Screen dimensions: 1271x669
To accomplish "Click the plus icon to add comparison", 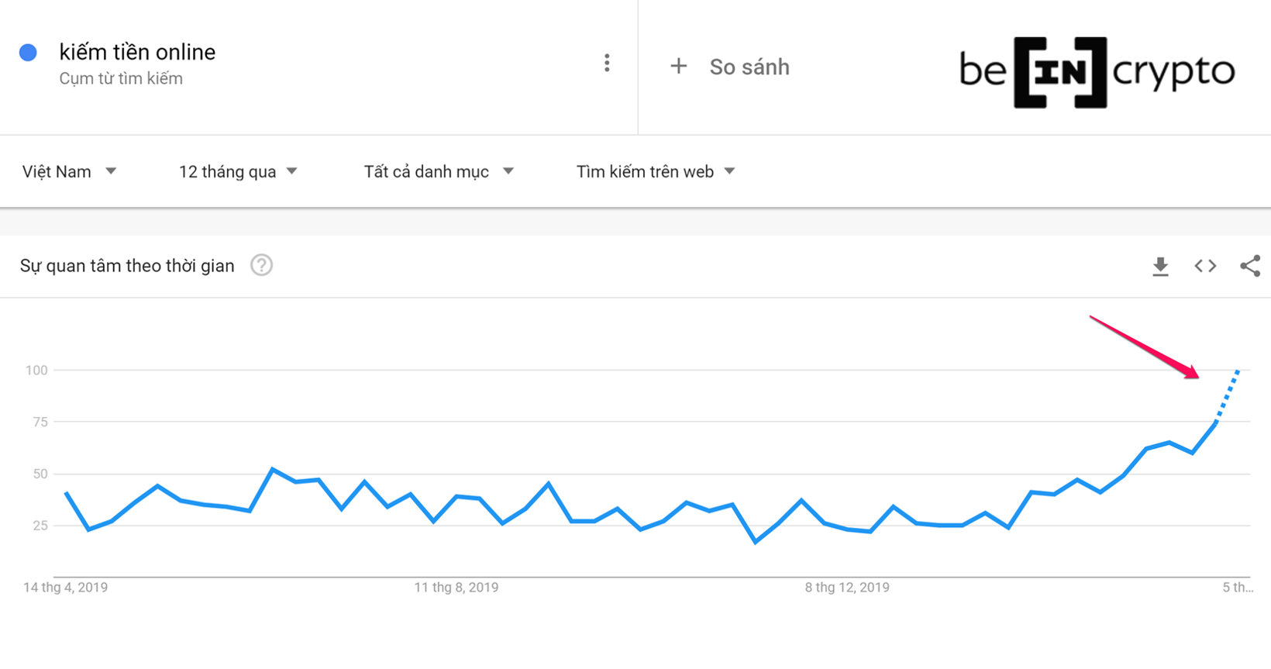I will point(678,67).
